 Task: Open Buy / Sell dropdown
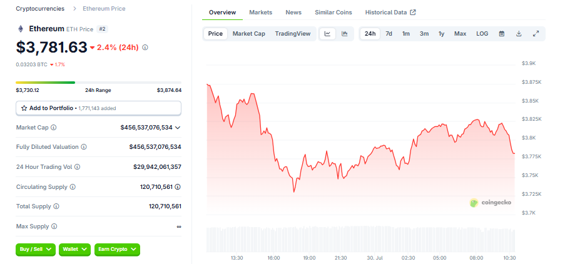tap(36, 249)
